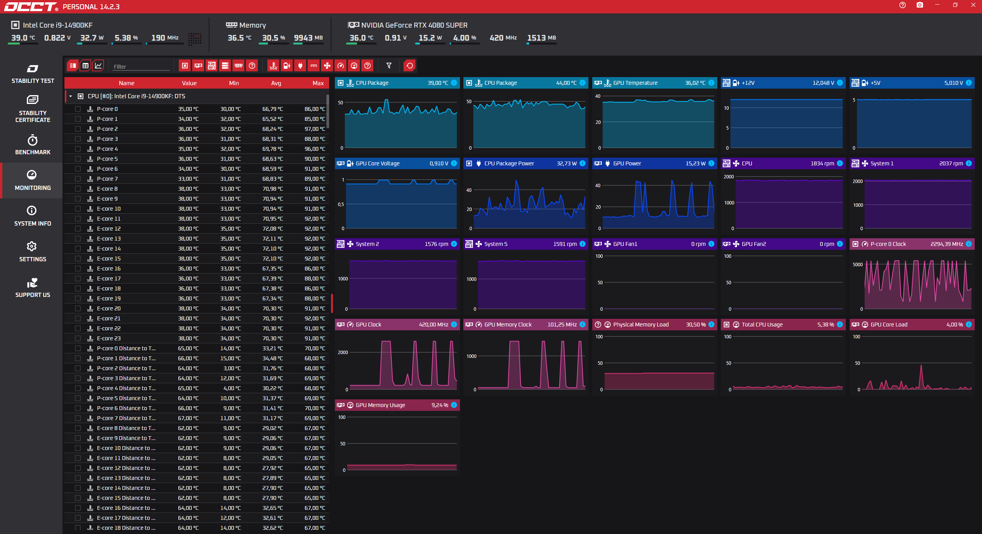The image size is (982, 534).
Task: Sort table by Name column header
Action: click(127, 83)
